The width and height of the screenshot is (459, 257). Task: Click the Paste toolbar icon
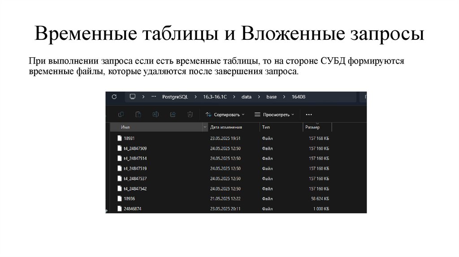[138, 114]
